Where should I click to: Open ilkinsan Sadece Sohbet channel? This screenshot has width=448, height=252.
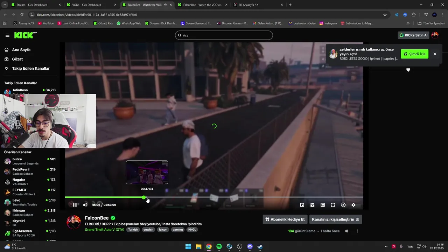(x=29, y=212)
